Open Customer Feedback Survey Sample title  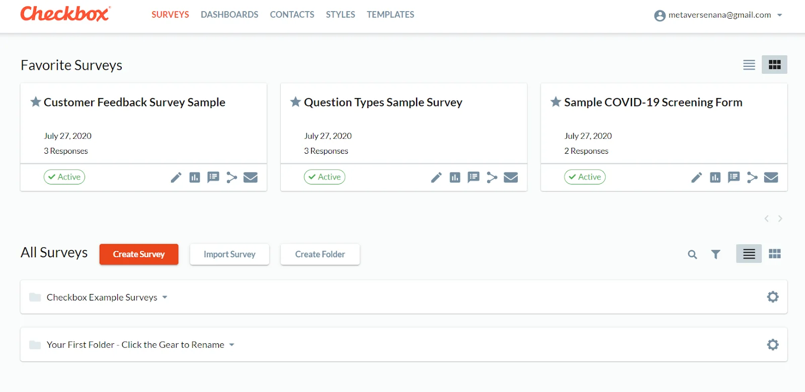(x=134, y=103)
